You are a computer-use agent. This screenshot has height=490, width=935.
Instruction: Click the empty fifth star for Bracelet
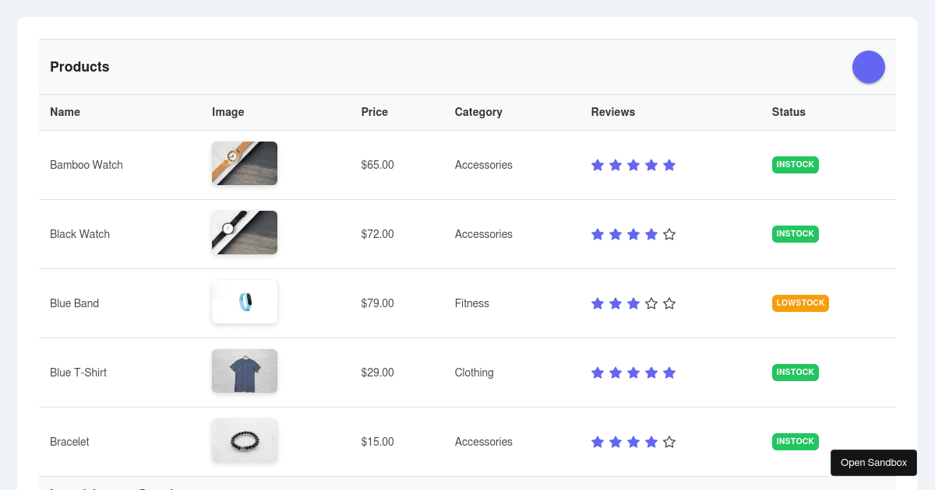tap(669, 442)
